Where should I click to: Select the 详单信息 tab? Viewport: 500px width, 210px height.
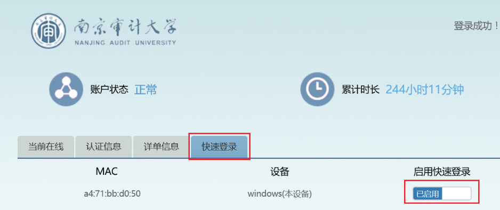pos(162,147)
